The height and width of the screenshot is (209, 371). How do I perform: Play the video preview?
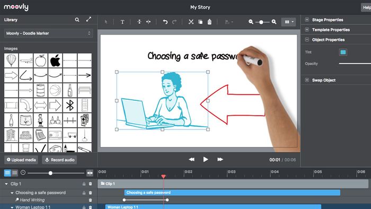coord(206,159)
